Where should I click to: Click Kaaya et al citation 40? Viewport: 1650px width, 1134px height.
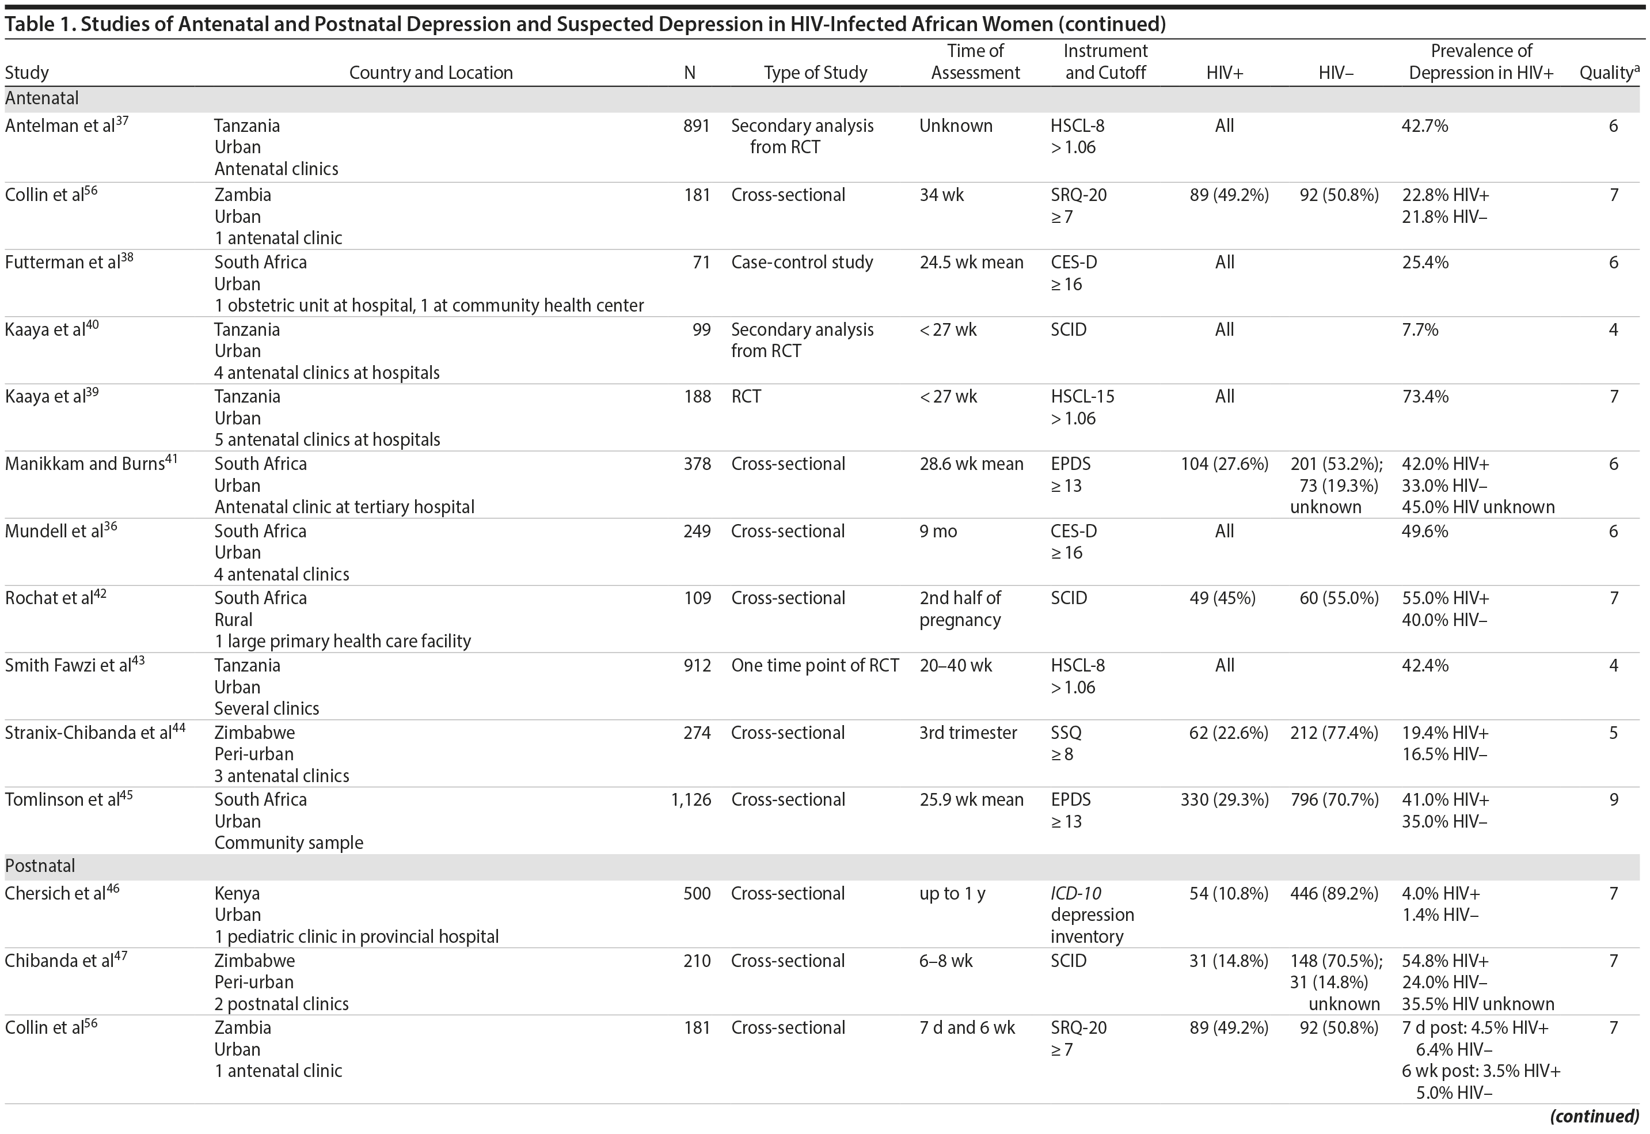click(x=92, y=325)
